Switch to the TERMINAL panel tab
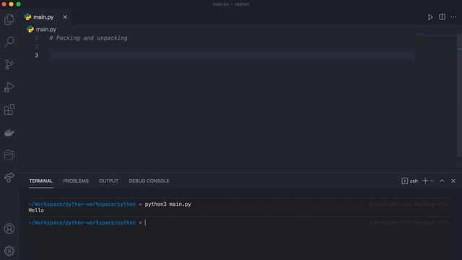462x260 pixels. (41, 181)
